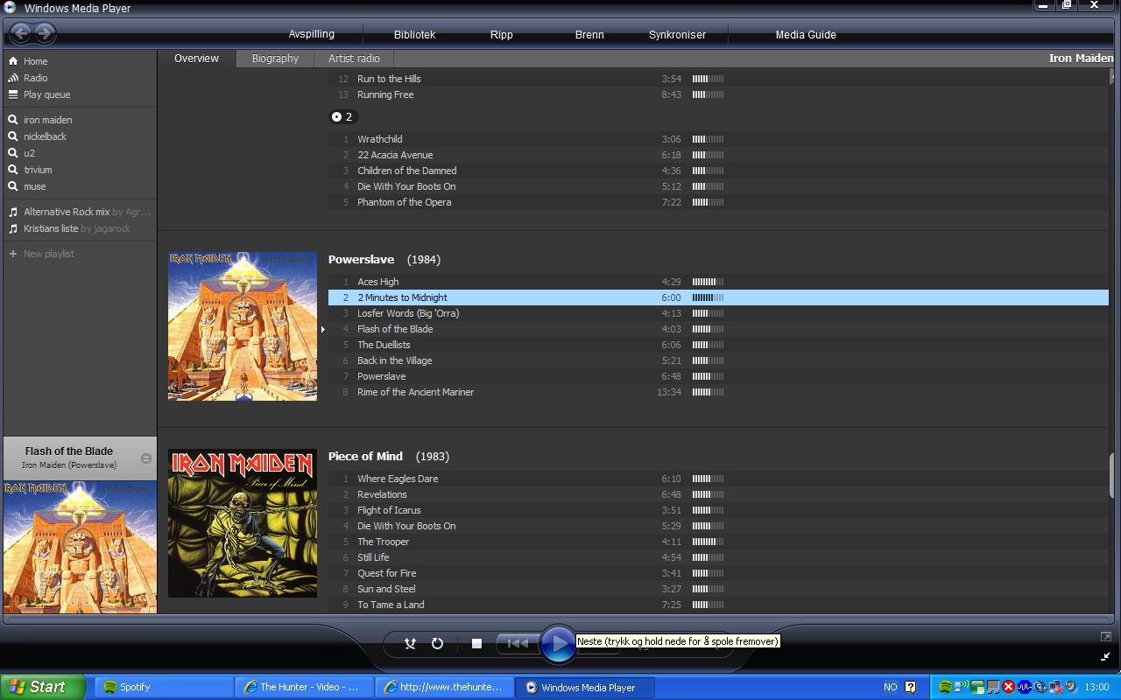Select the track Where Eagles Dare
This screenshot has height=700, width=1121.
coord(718,479)
